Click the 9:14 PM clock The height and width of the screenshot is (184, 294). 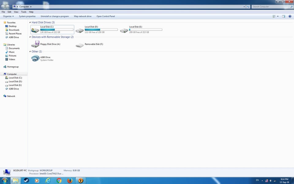[x=284, y=179]
